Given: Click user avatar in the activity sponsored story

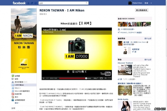Looking at the screenshot, I should (x=120, y=43).
